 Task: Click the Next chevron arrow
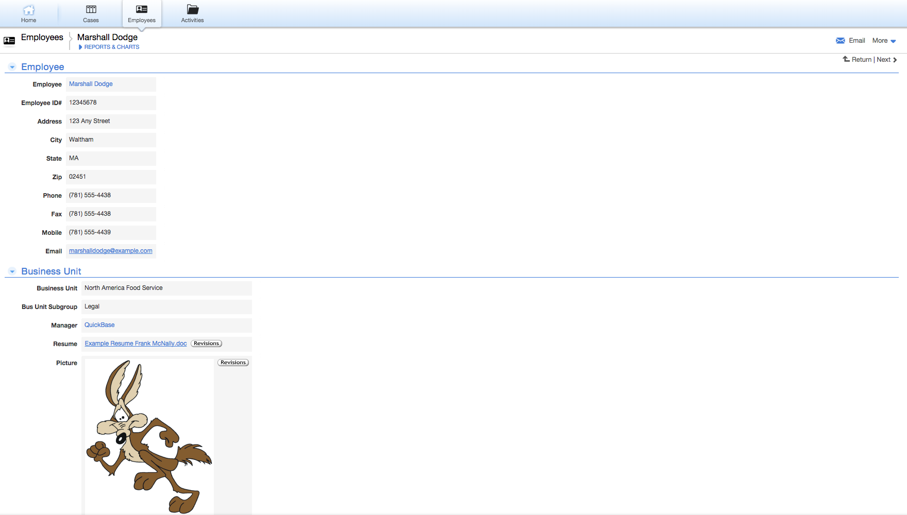[895, 60]
